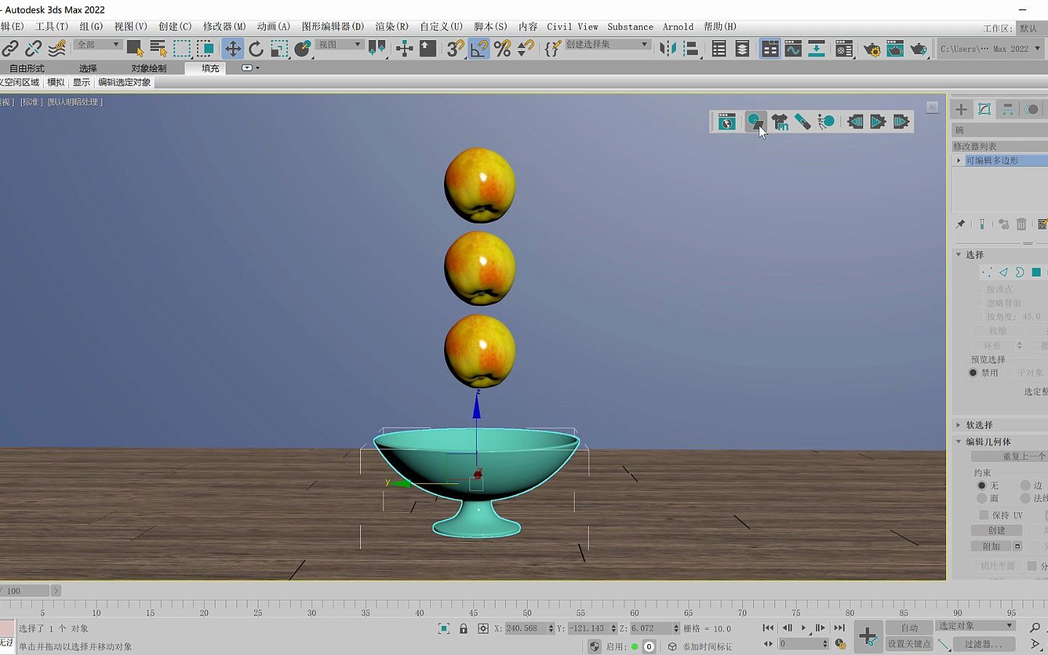Click the 附加 button in Edit Geometry
The image size is (1048, 655).
coord(990,546)
